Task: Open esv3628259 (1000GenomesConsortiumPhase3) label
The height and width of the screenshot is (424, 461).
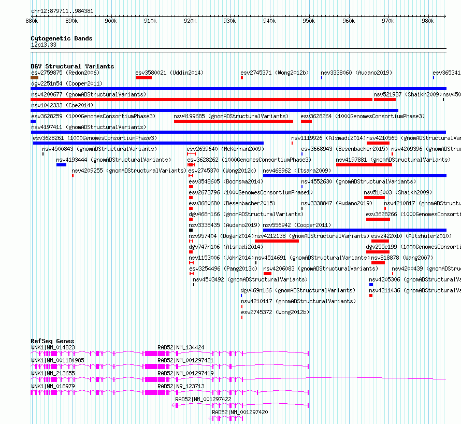Action: [x=93, y=116]
